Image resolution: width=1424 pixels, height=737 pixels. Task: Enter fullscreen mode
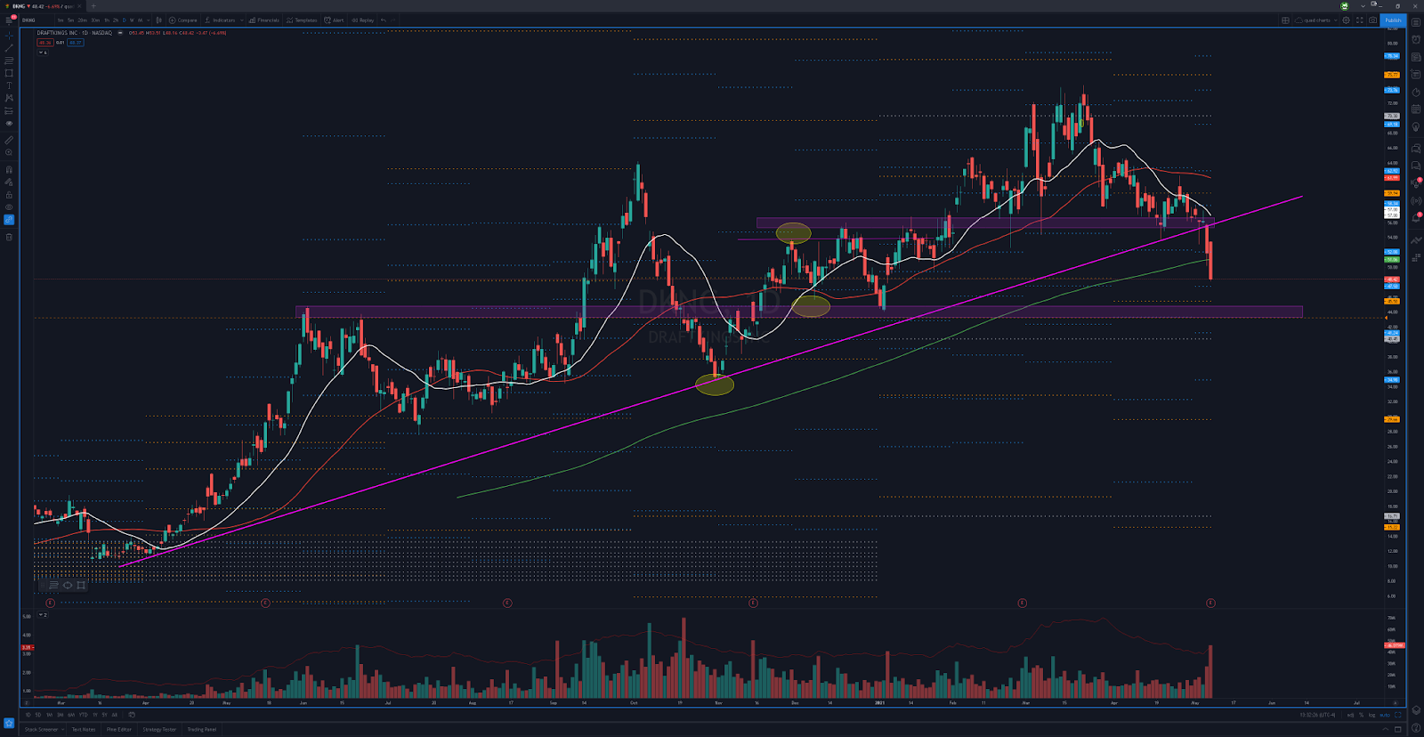(1359, 20)
